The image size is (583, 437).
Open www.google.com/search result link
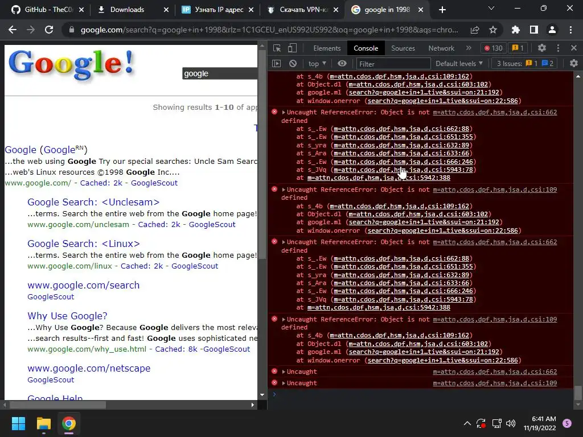[84, 285]
